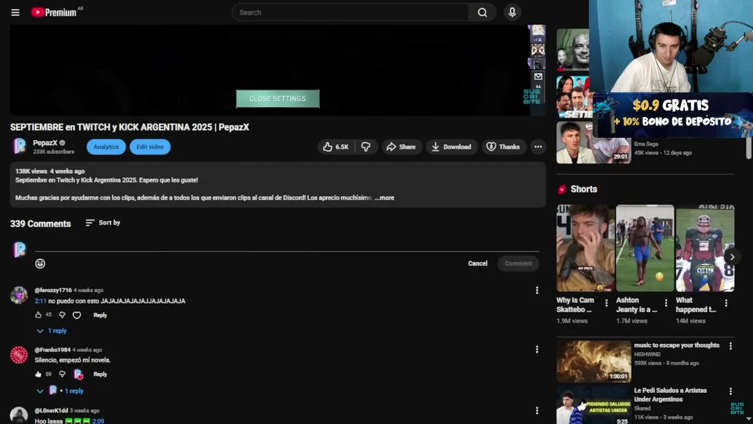Viewport: 753px width, 424px height.
Task: Click the sidebar page scrollbar thumb
Action: coord(749,147)
